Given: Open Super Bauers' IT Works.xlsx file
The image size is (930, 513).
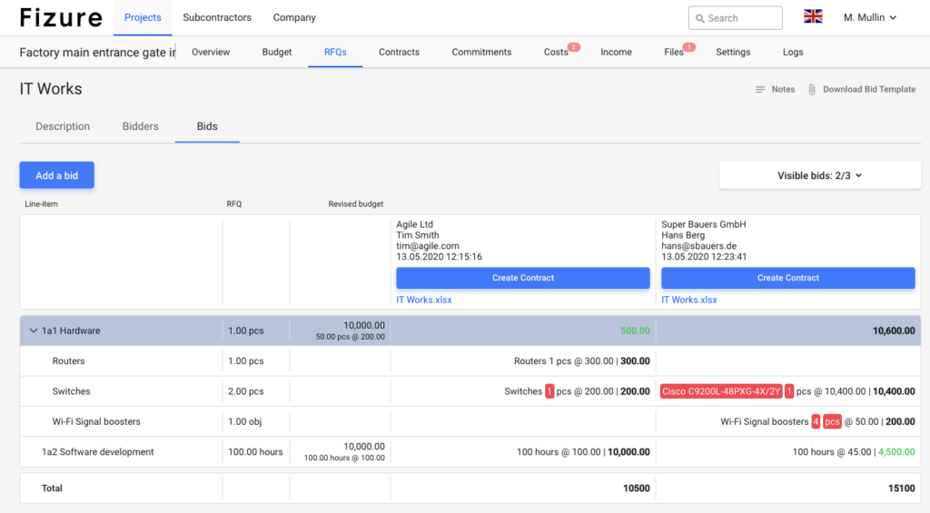Looking at the screenshot, I should pos(689,300).
